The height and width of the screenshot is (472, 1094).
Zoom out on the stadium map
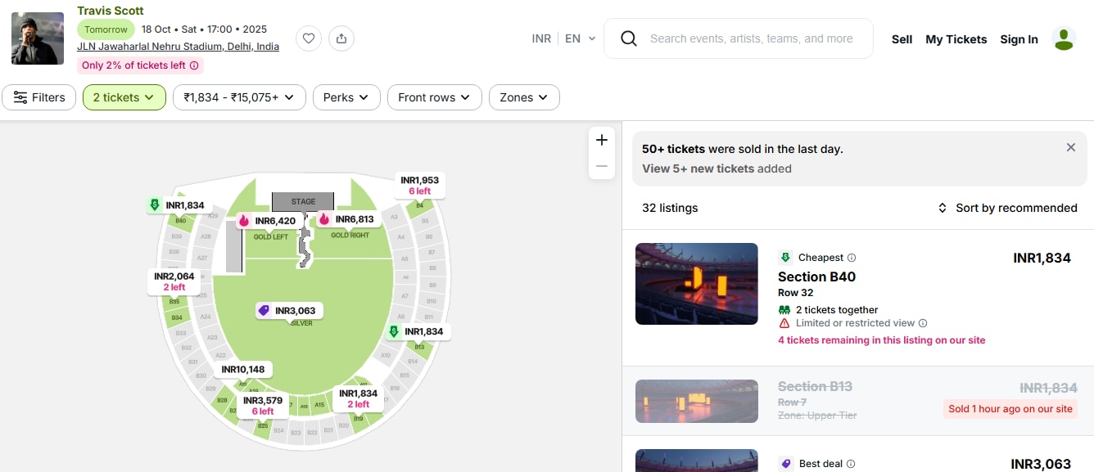pos(602,166)
